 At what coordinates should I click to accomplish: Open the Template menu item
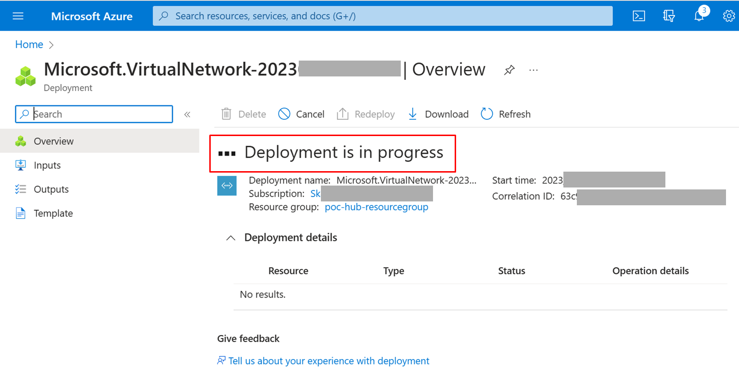pos(100,213)
